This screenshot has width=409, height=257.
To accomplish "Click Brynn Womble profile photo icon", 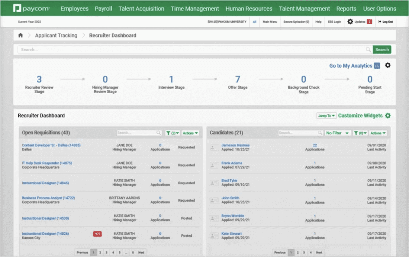I will (214, 218).
